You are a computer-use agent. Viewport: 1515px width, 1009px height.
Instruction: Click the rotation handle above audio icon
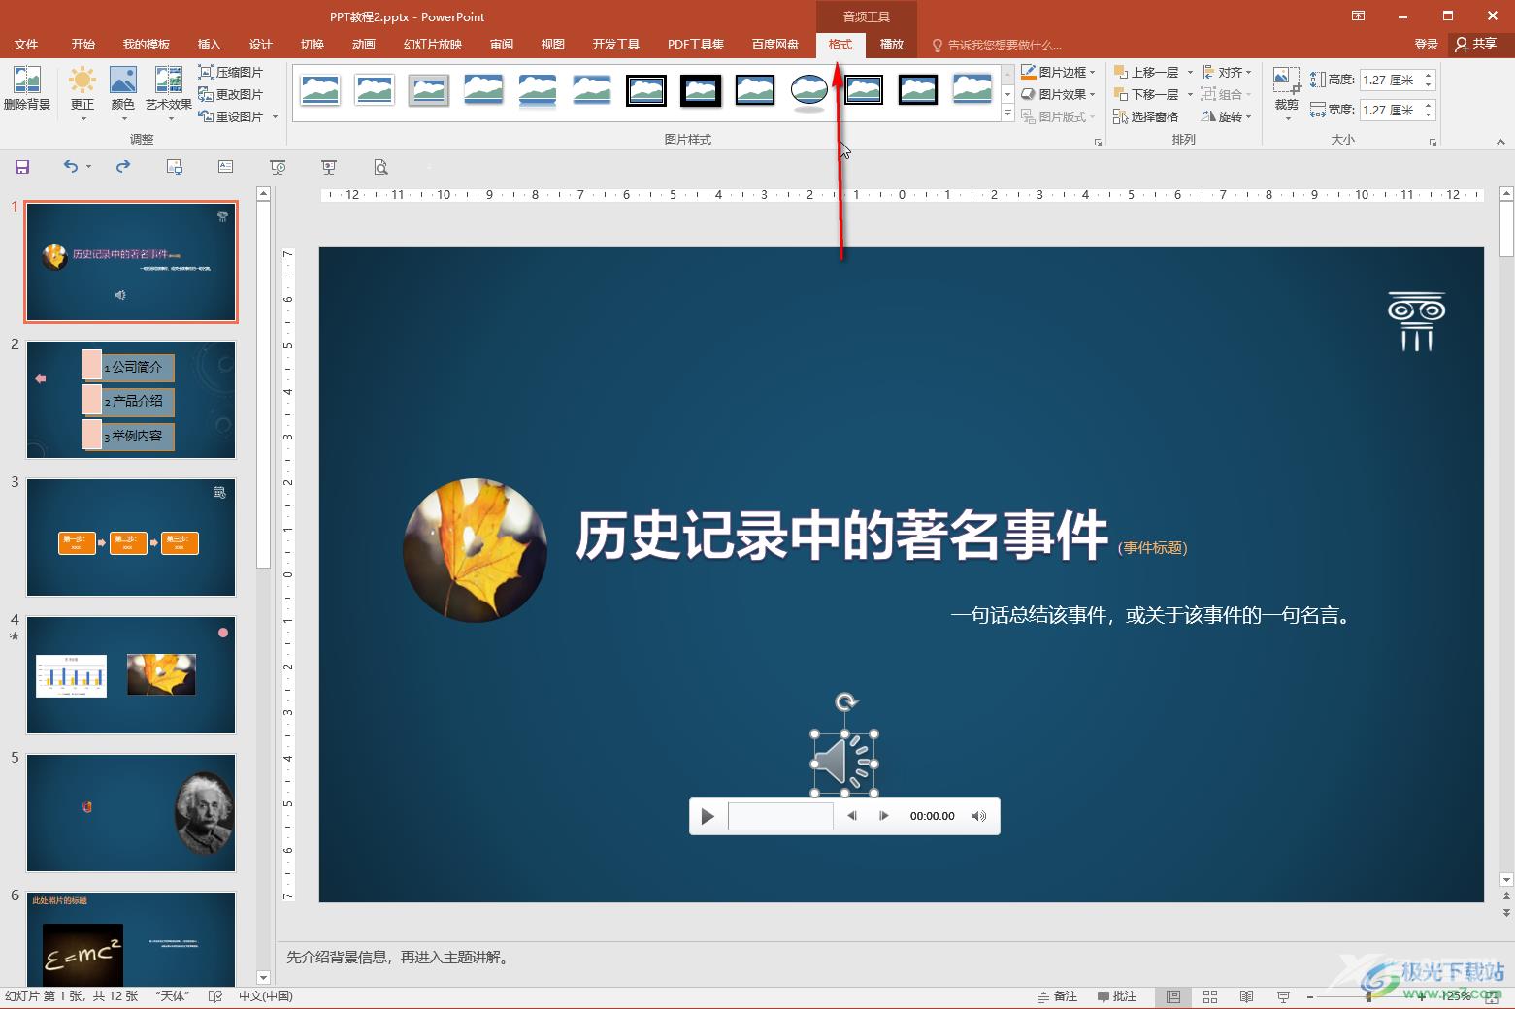click(846, 701)
